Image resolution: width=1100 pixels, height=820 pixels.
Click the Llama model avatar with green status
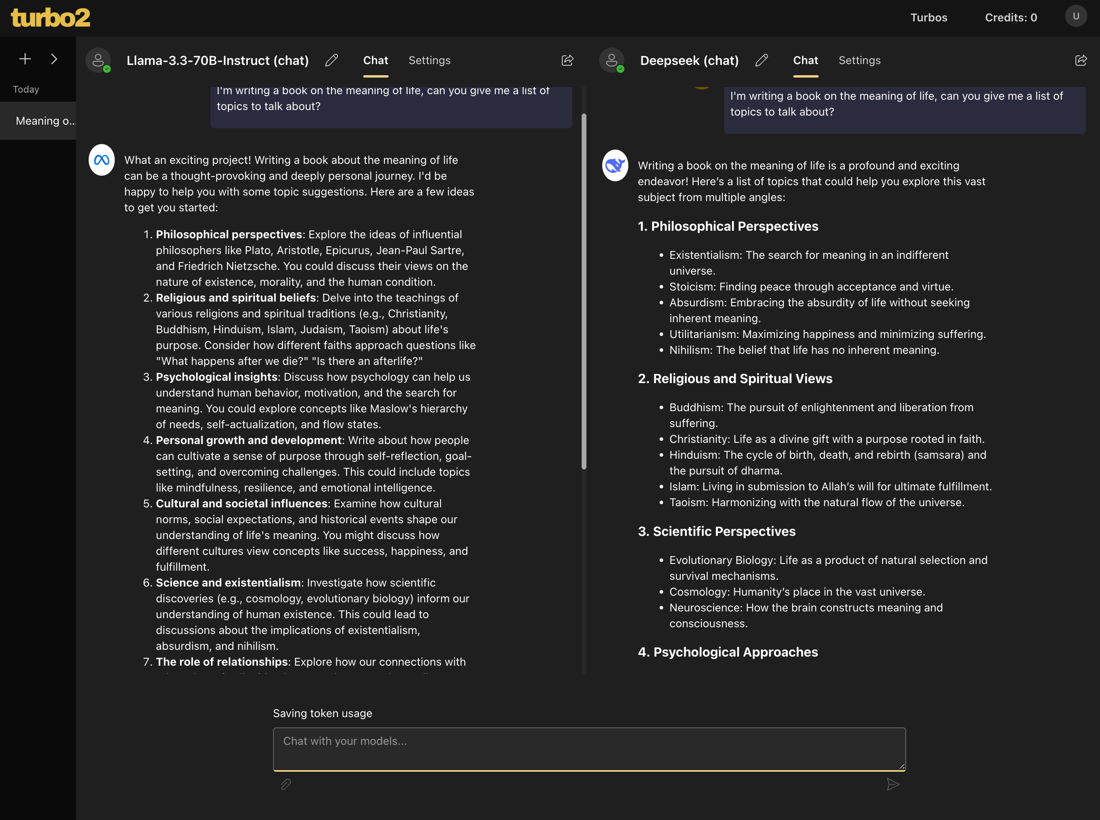click(98, 60)
